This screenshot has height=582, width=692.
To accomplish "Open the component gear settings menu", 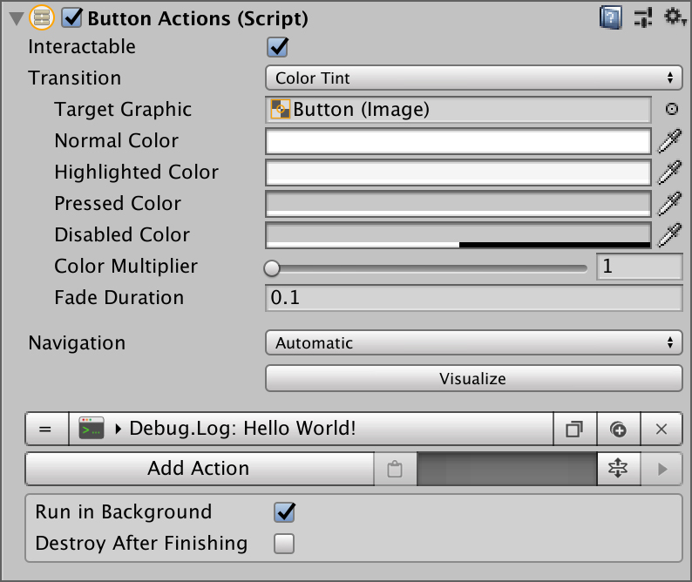I will coord(675,17).
